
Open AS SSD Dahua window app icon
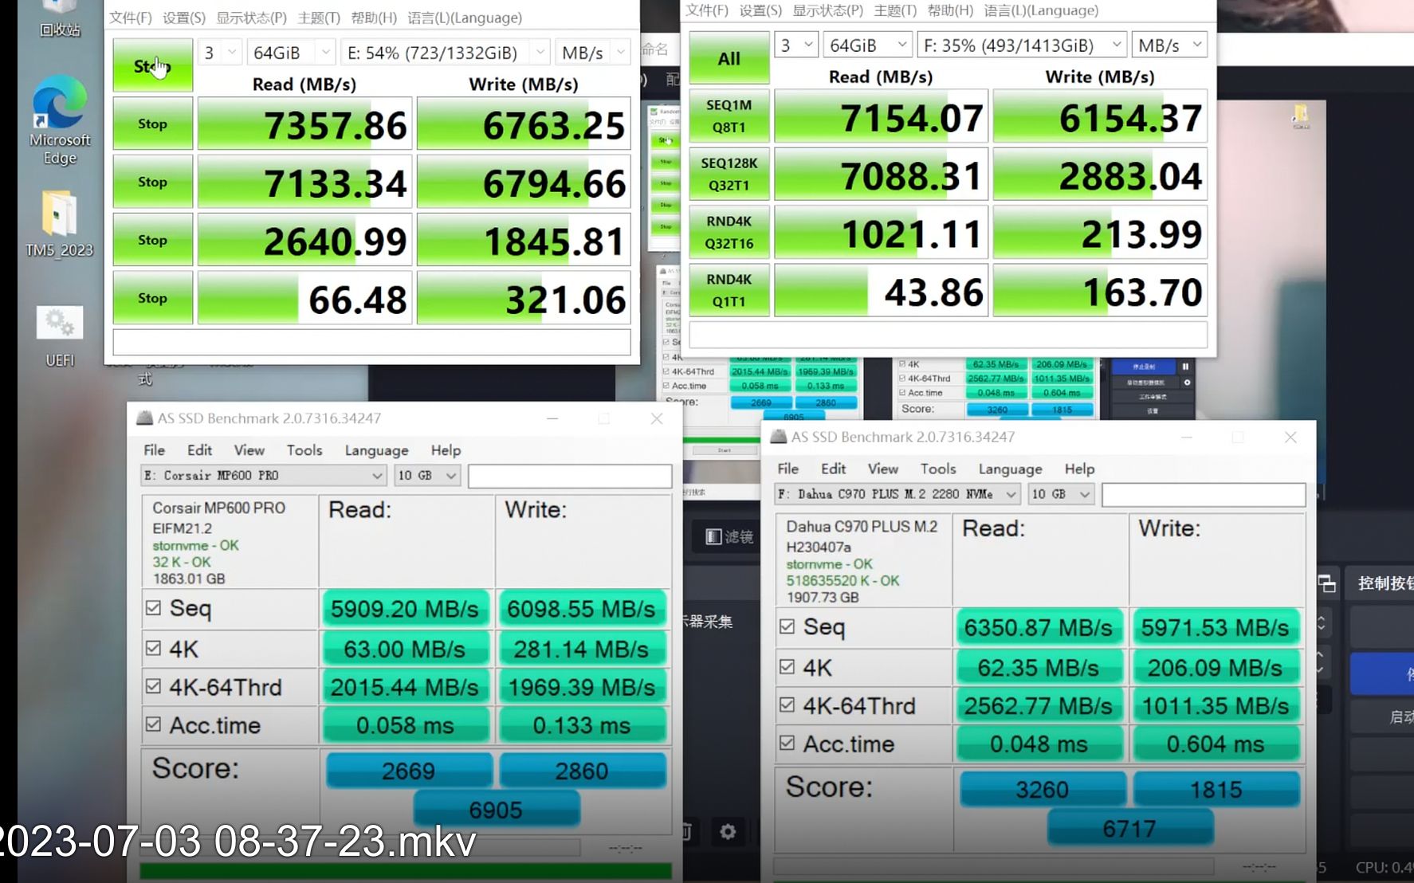pos(778,437)
